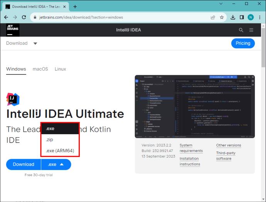Click the Version: 2023.2.2 text

point(157,145)
